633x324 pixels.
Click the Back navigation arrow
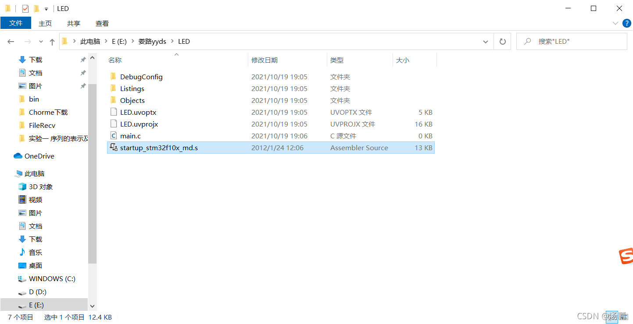click(11, 42)
